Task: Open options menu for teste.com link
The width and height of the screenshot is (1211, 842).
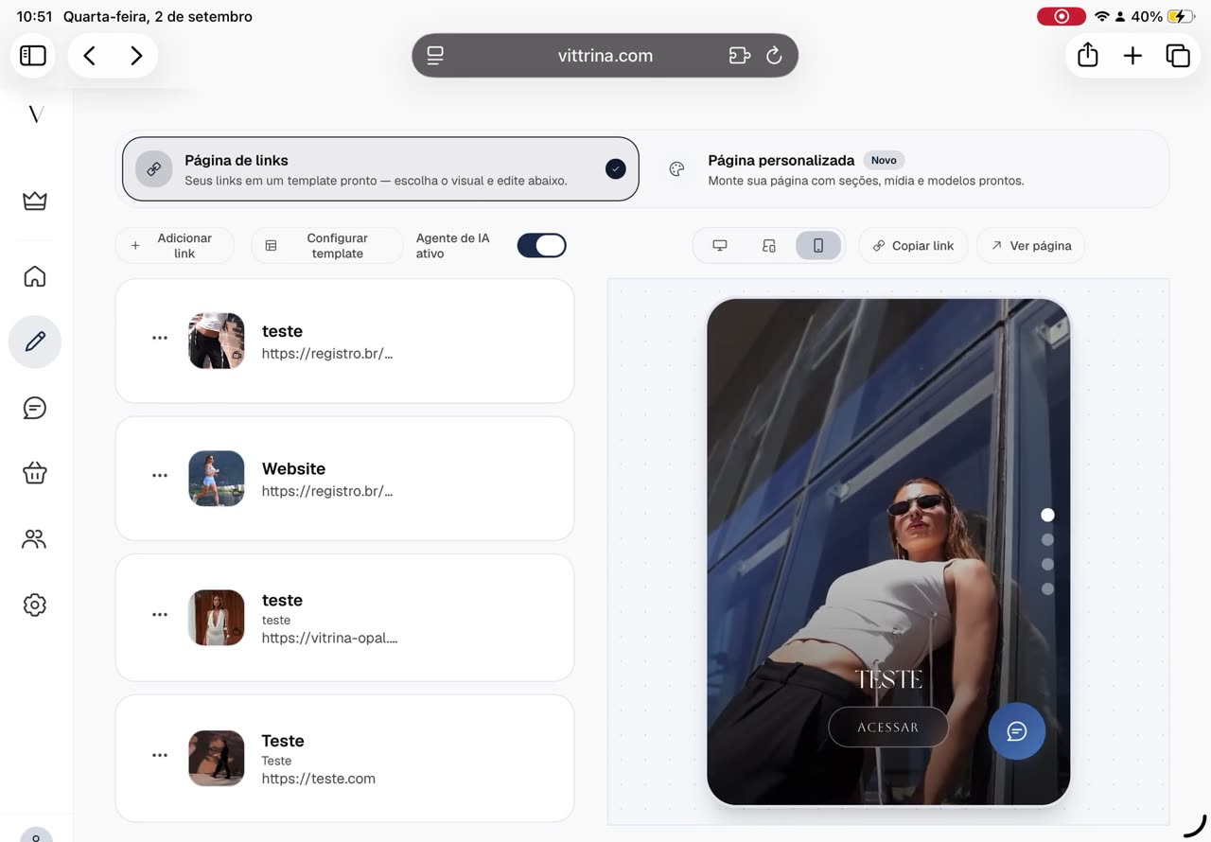Action: pyautogui.click(x=160, y=755)
